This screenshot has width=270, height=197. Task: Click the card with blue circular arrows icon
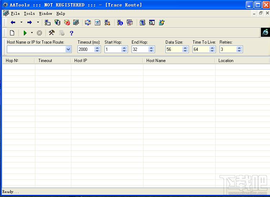pyautogui.click(x=88, y=22)
